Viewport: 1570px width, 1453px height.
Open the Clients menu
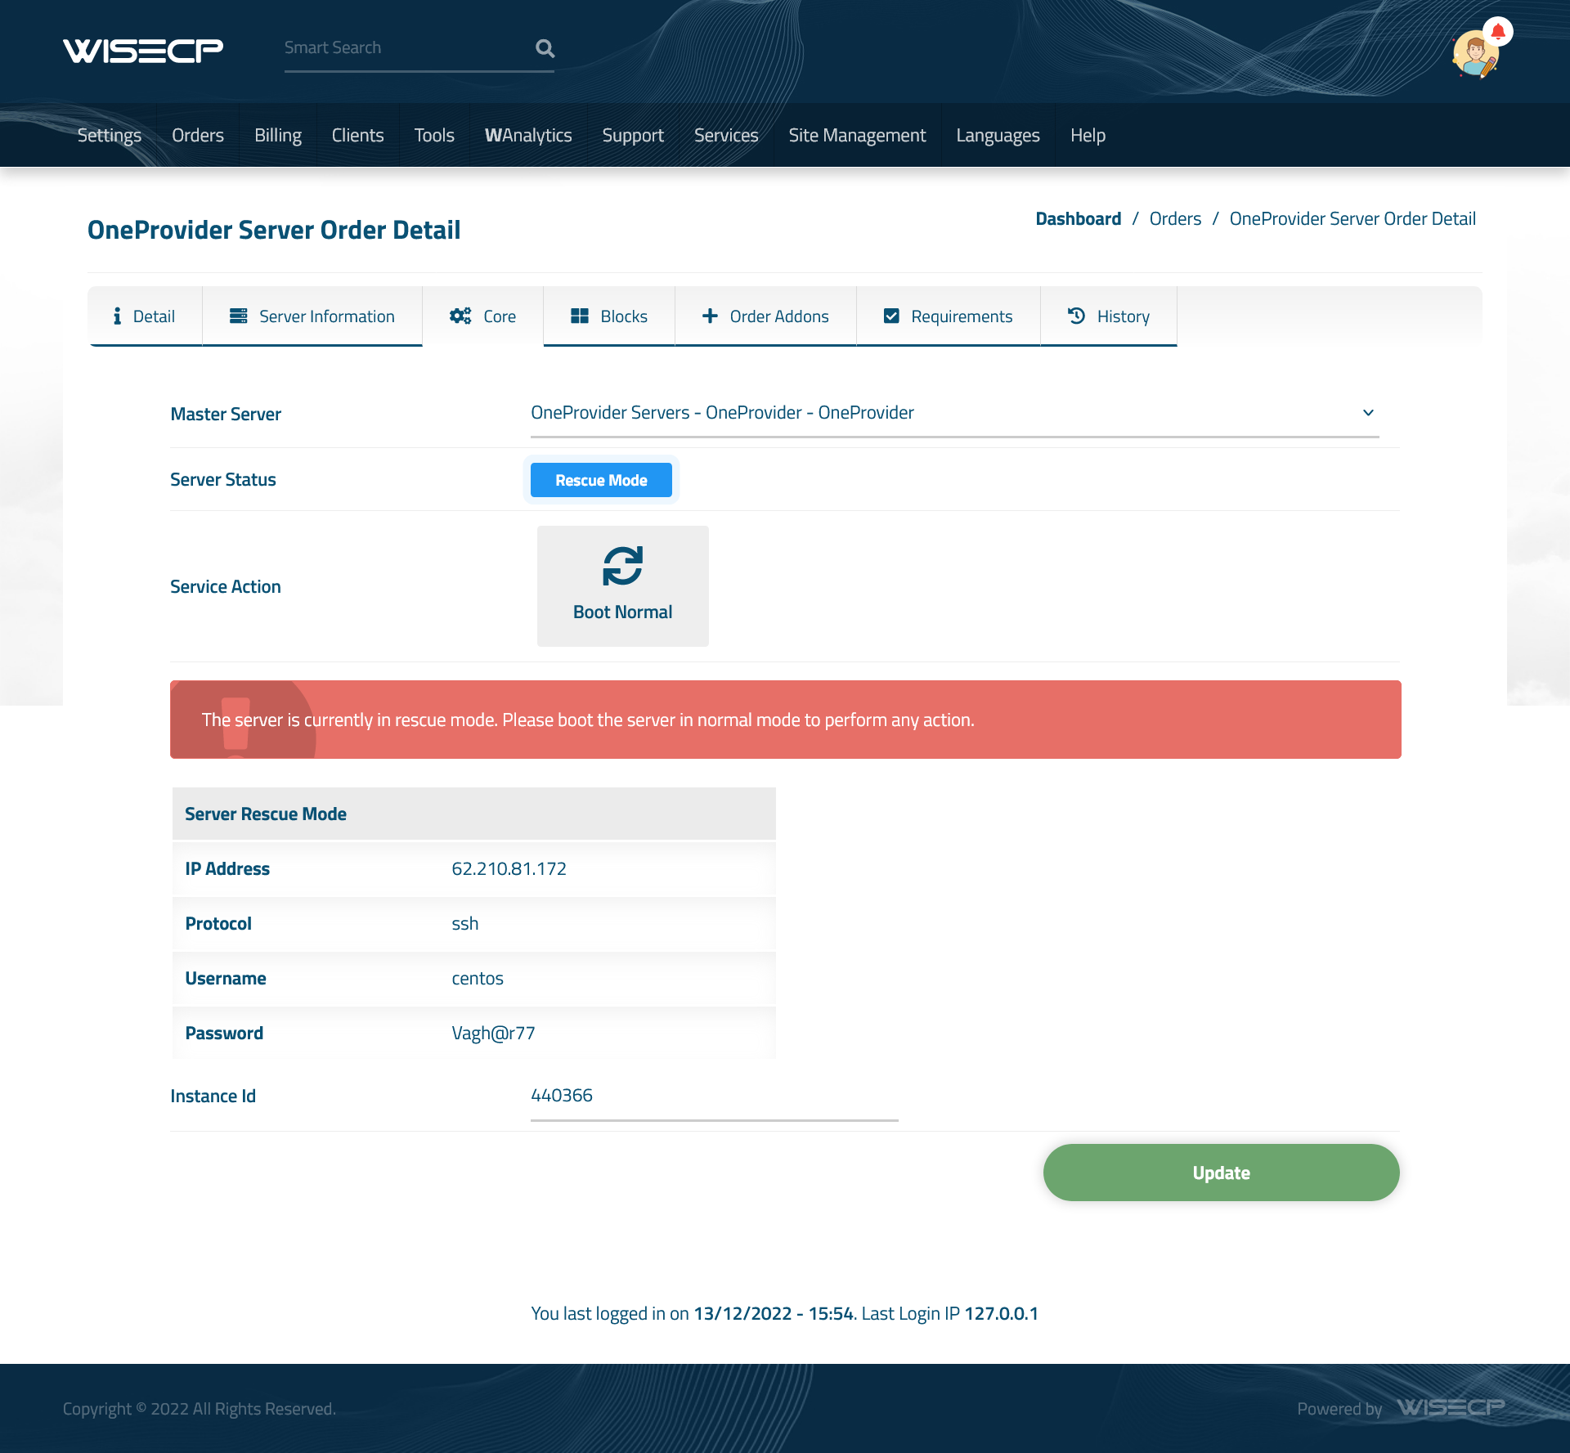pos(358,136)
